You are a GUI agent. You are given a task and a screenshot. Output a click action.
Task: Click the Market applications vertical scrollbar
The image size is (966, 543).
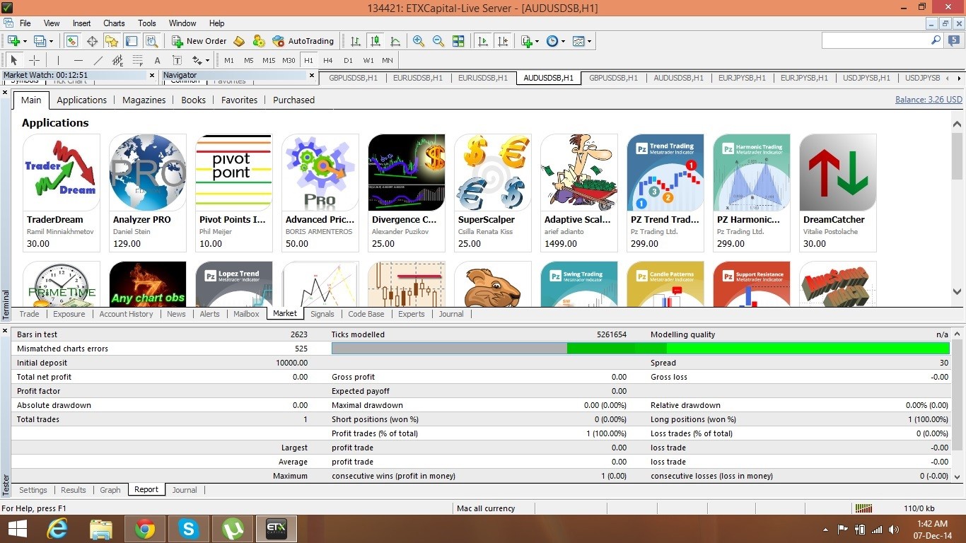tap(958, 206)
